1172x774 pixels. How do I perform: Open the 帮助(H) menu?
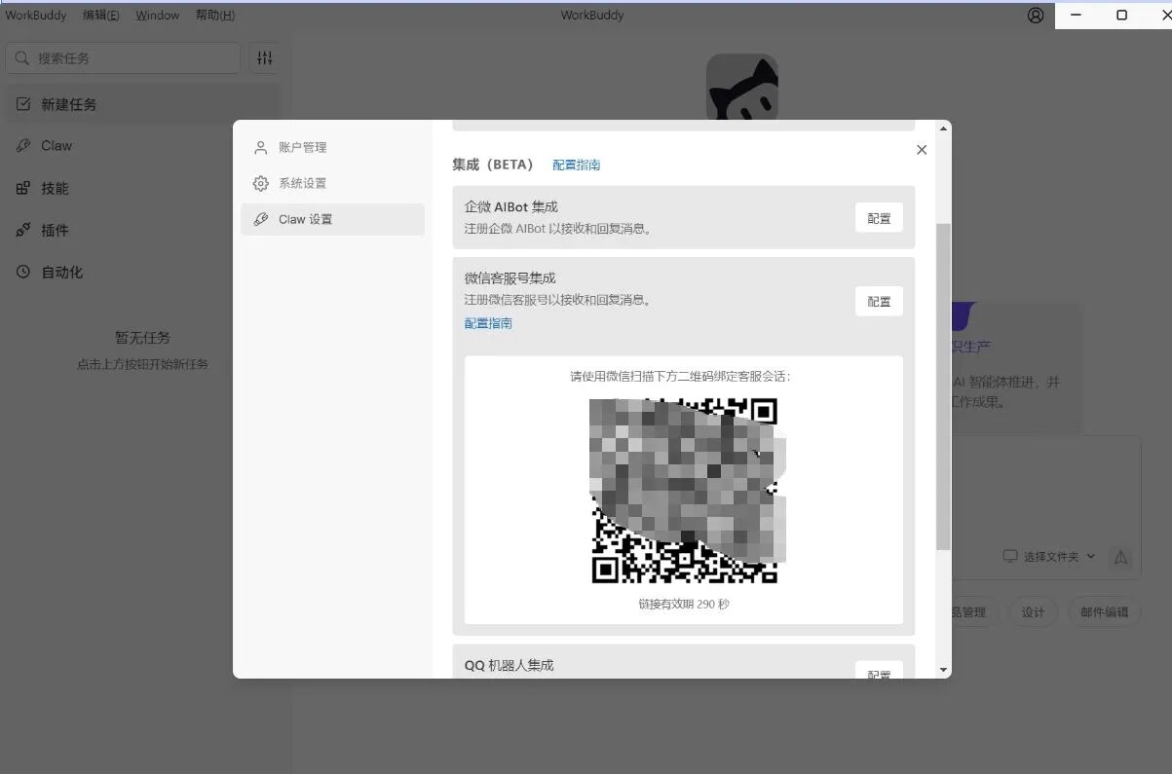coord(213,15)
